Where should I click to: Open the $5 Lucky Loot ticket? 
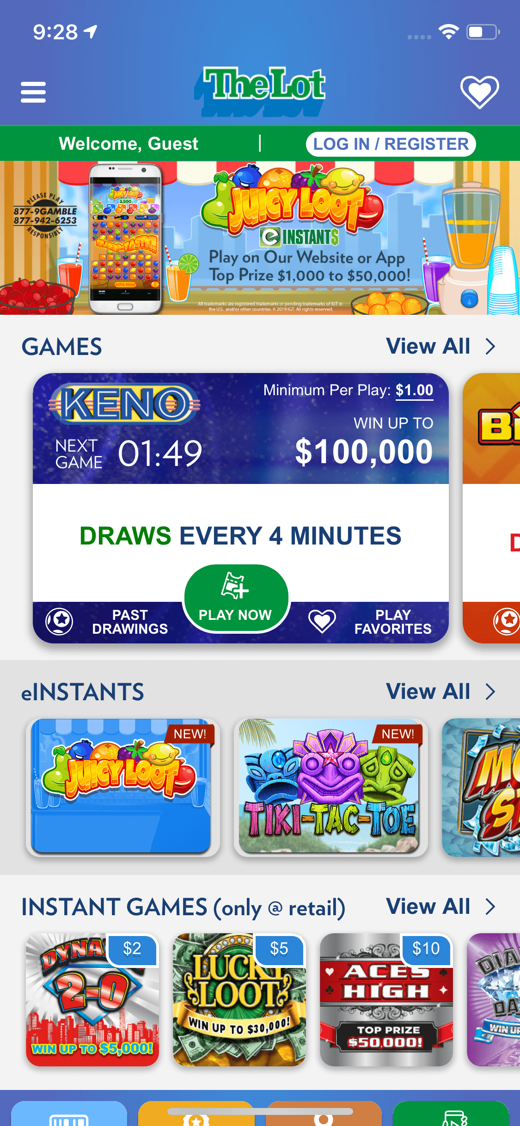coord(239,1000)
